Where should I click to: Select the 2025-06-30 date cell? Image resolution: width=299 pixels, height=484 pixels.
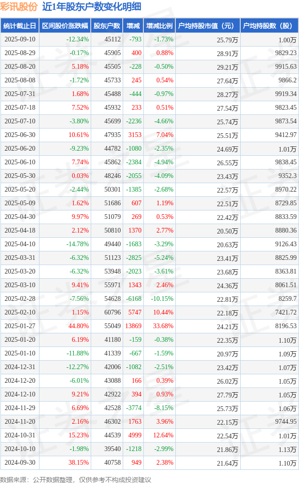pyautogui.click(x=20, y=135)
